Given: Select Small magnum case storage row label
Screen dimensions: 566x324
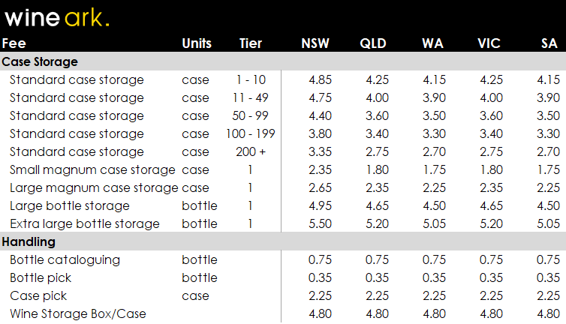Looking at the screenshot, I should [92, 170].
